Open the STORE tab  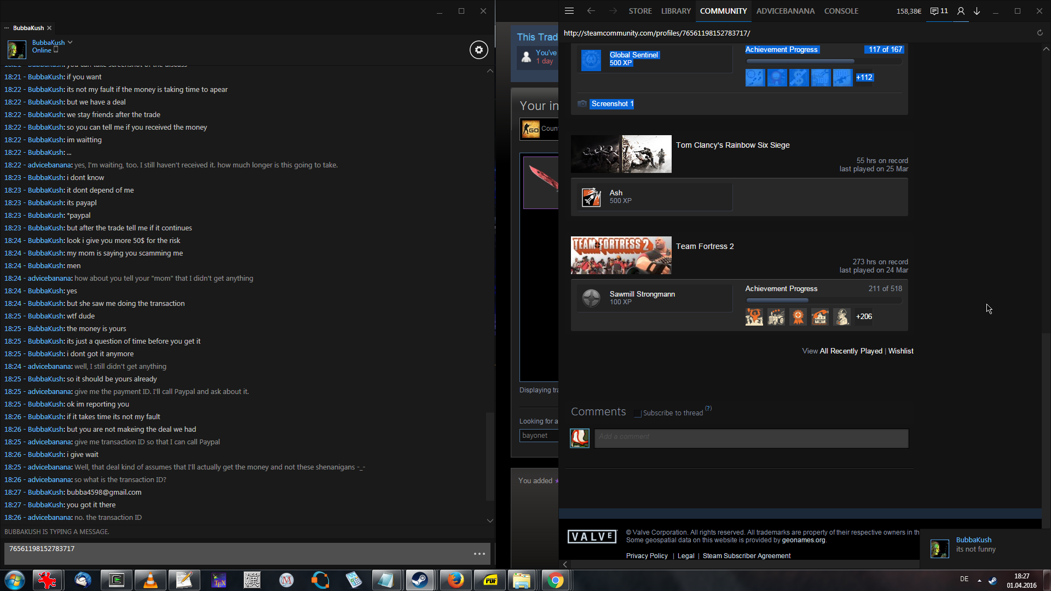(x=640, y=11)
